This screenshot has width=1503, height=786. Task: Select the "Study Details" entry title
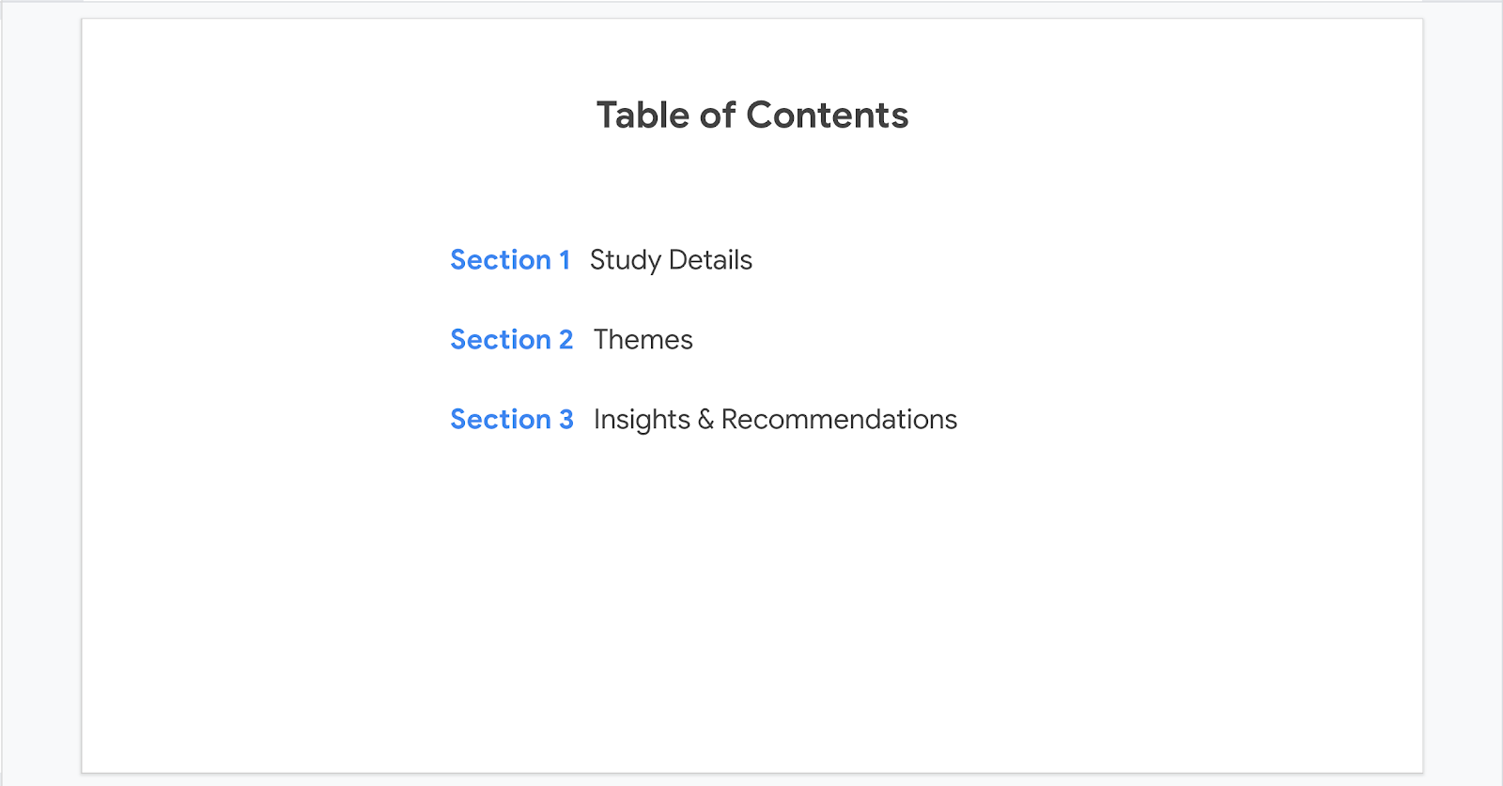(x=671, y=260)
